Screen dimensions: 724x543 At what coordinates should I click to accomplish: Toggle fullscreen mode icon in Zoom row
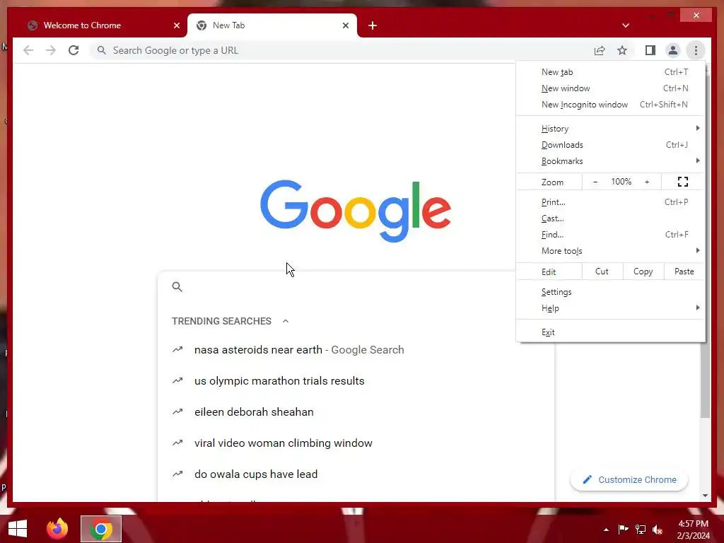coord(683,182)
